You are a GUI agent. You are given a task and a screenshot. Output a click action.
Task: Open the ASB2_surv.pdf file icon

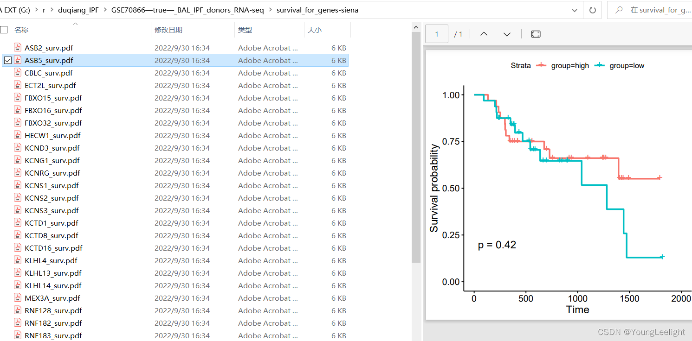(x=18, y=48)
